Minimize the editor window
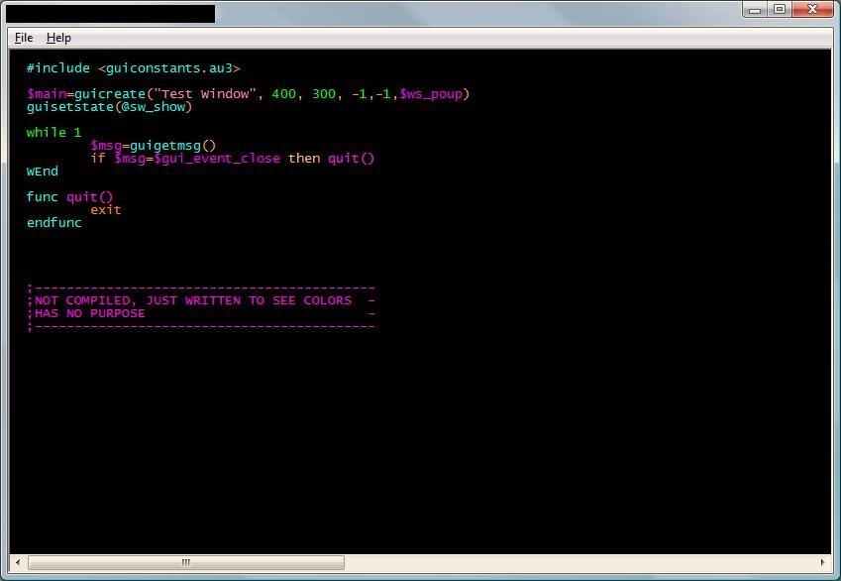This screenshot has width=841, height=581. (755, 9)
